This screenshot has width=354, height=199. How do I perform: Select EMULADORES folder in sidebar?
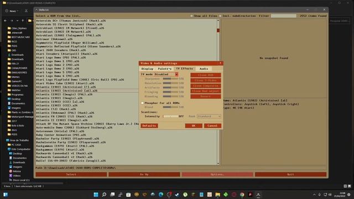(17, 72)
